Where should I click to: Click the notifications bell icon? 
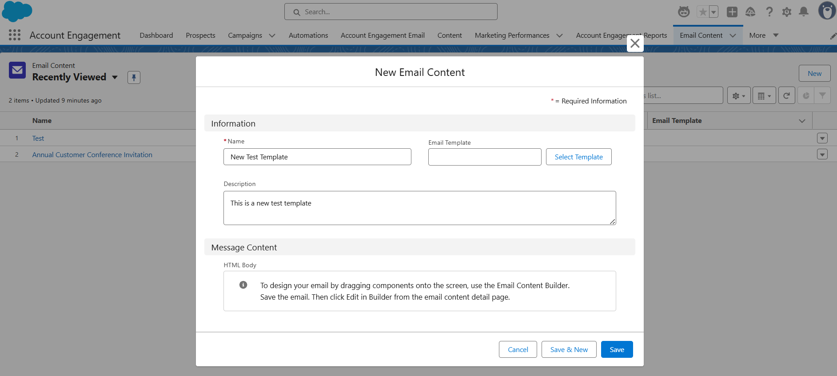(804, 12)
